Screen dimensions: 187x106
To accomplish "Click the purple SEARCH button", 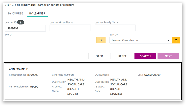I will pos(145,56).
